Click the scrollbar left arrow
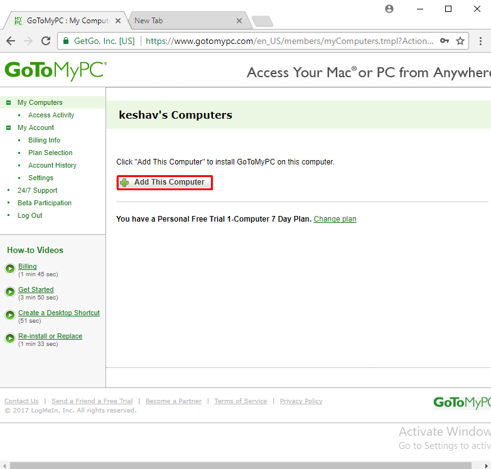The height and width of the screenshot is (469, 491). 4,466
